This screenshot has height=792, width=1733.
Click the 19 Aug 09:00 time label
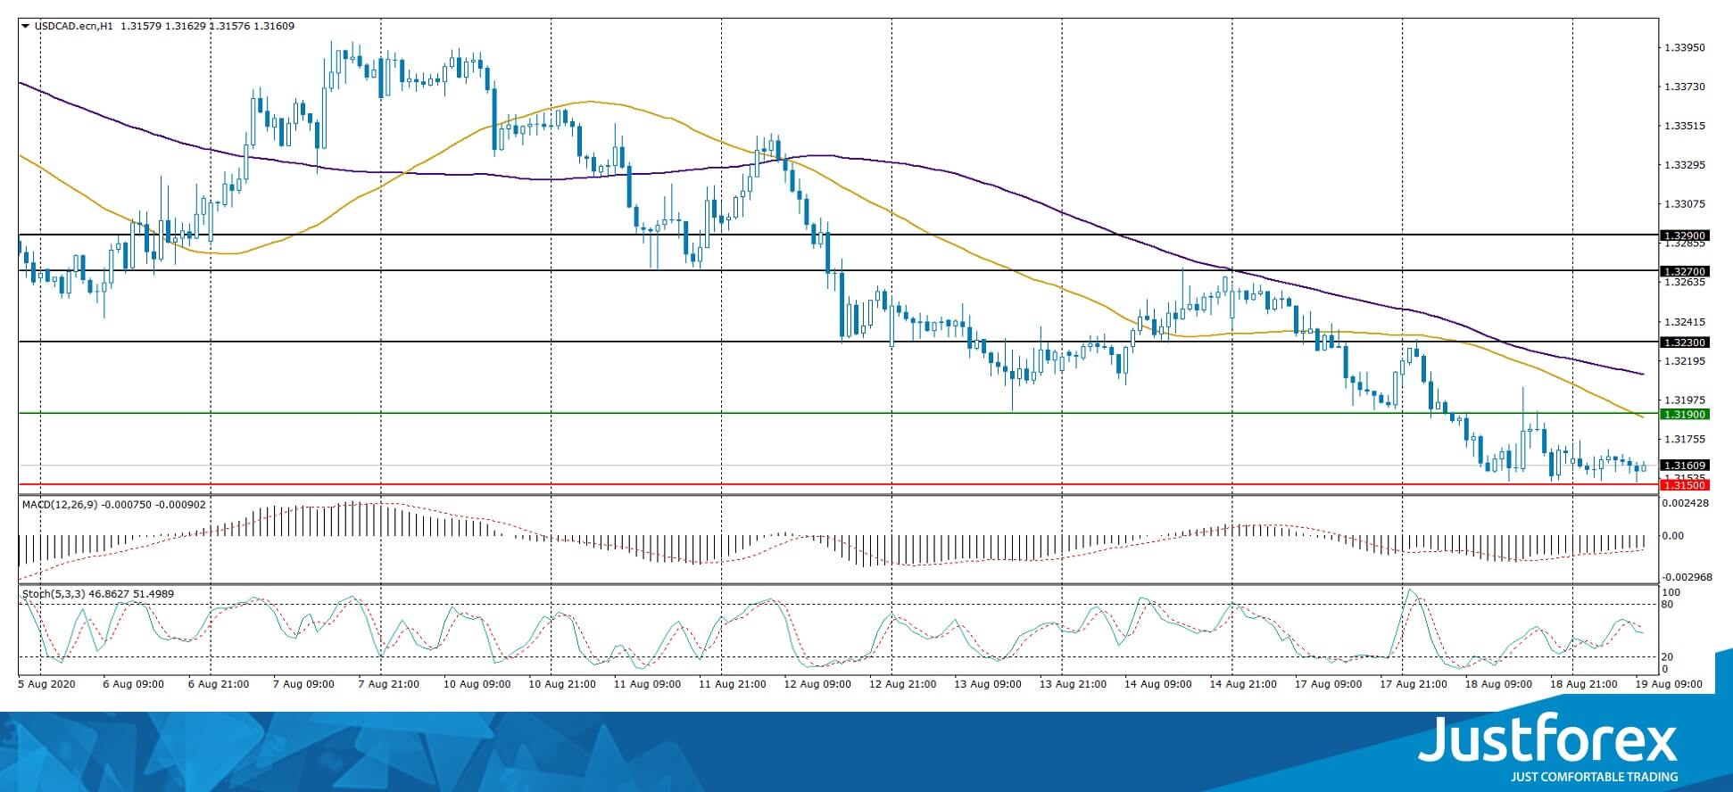pos(1669,685)
